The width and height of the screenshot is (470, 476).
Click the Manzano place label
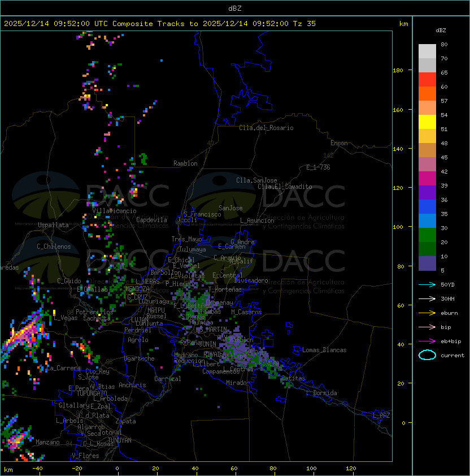47,442
